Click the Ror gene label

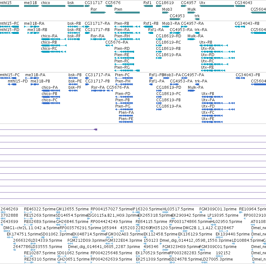pos(94,9)
